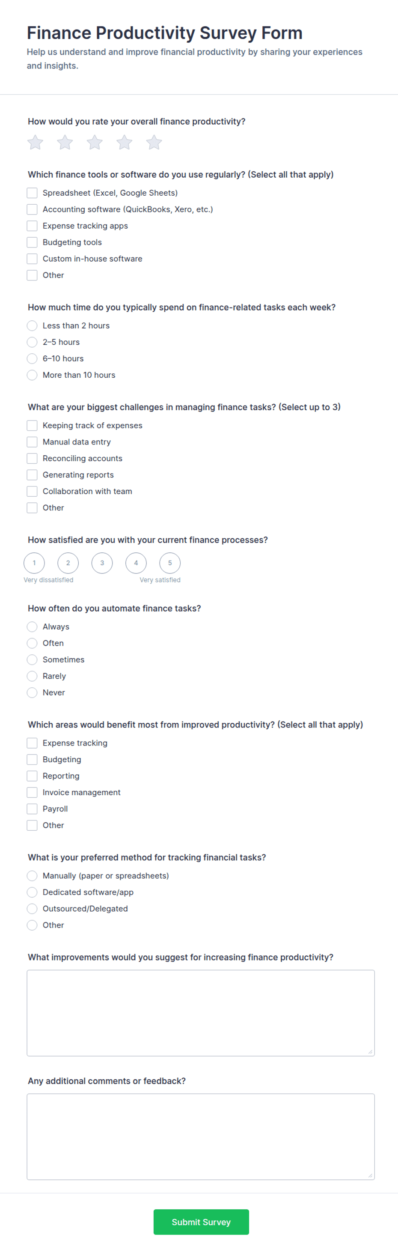Select Dedicated software/app tracking method
The width and height of the screenshot is (398, 1256).
pyautogui.click(x=32, y=892)
